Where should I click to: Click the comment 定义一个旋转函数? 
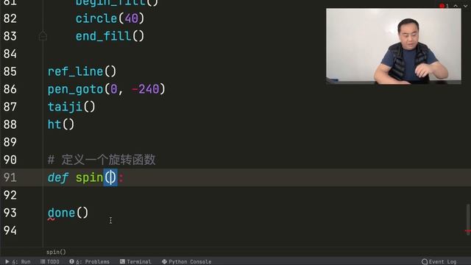coord(108,160)
